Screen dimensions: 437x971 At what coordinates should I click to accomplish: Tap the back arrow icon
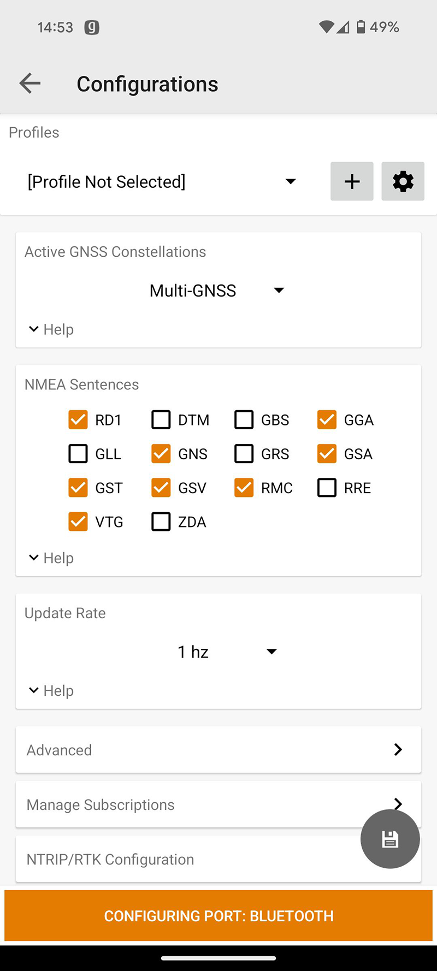pos(30,83)
